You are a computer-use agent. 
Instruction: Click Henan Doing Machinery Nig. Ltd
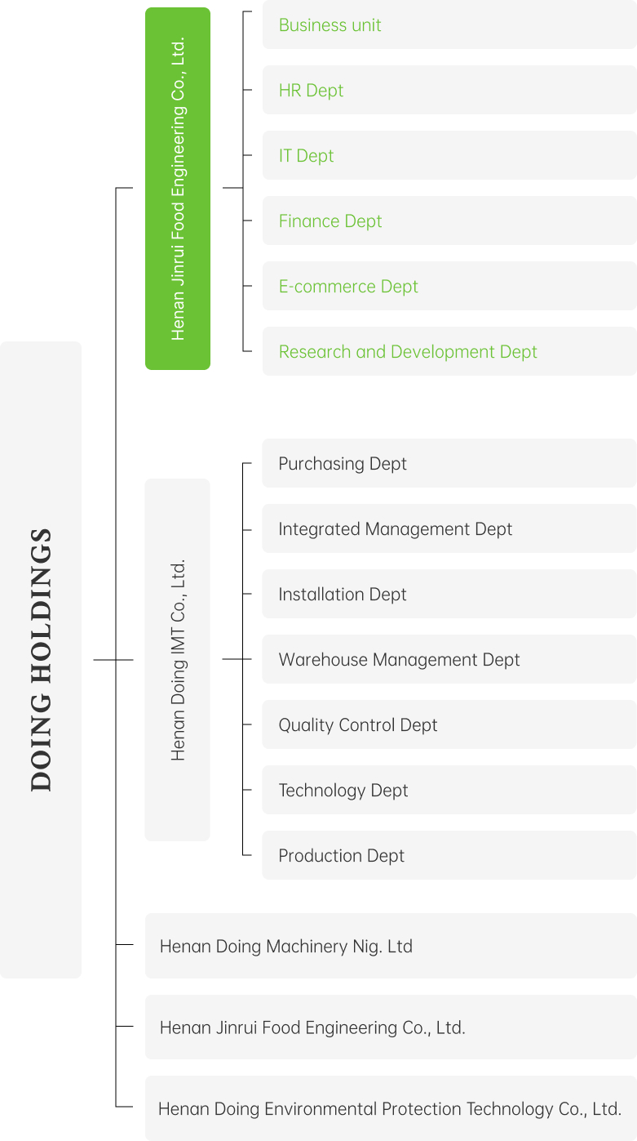(391, 946)
